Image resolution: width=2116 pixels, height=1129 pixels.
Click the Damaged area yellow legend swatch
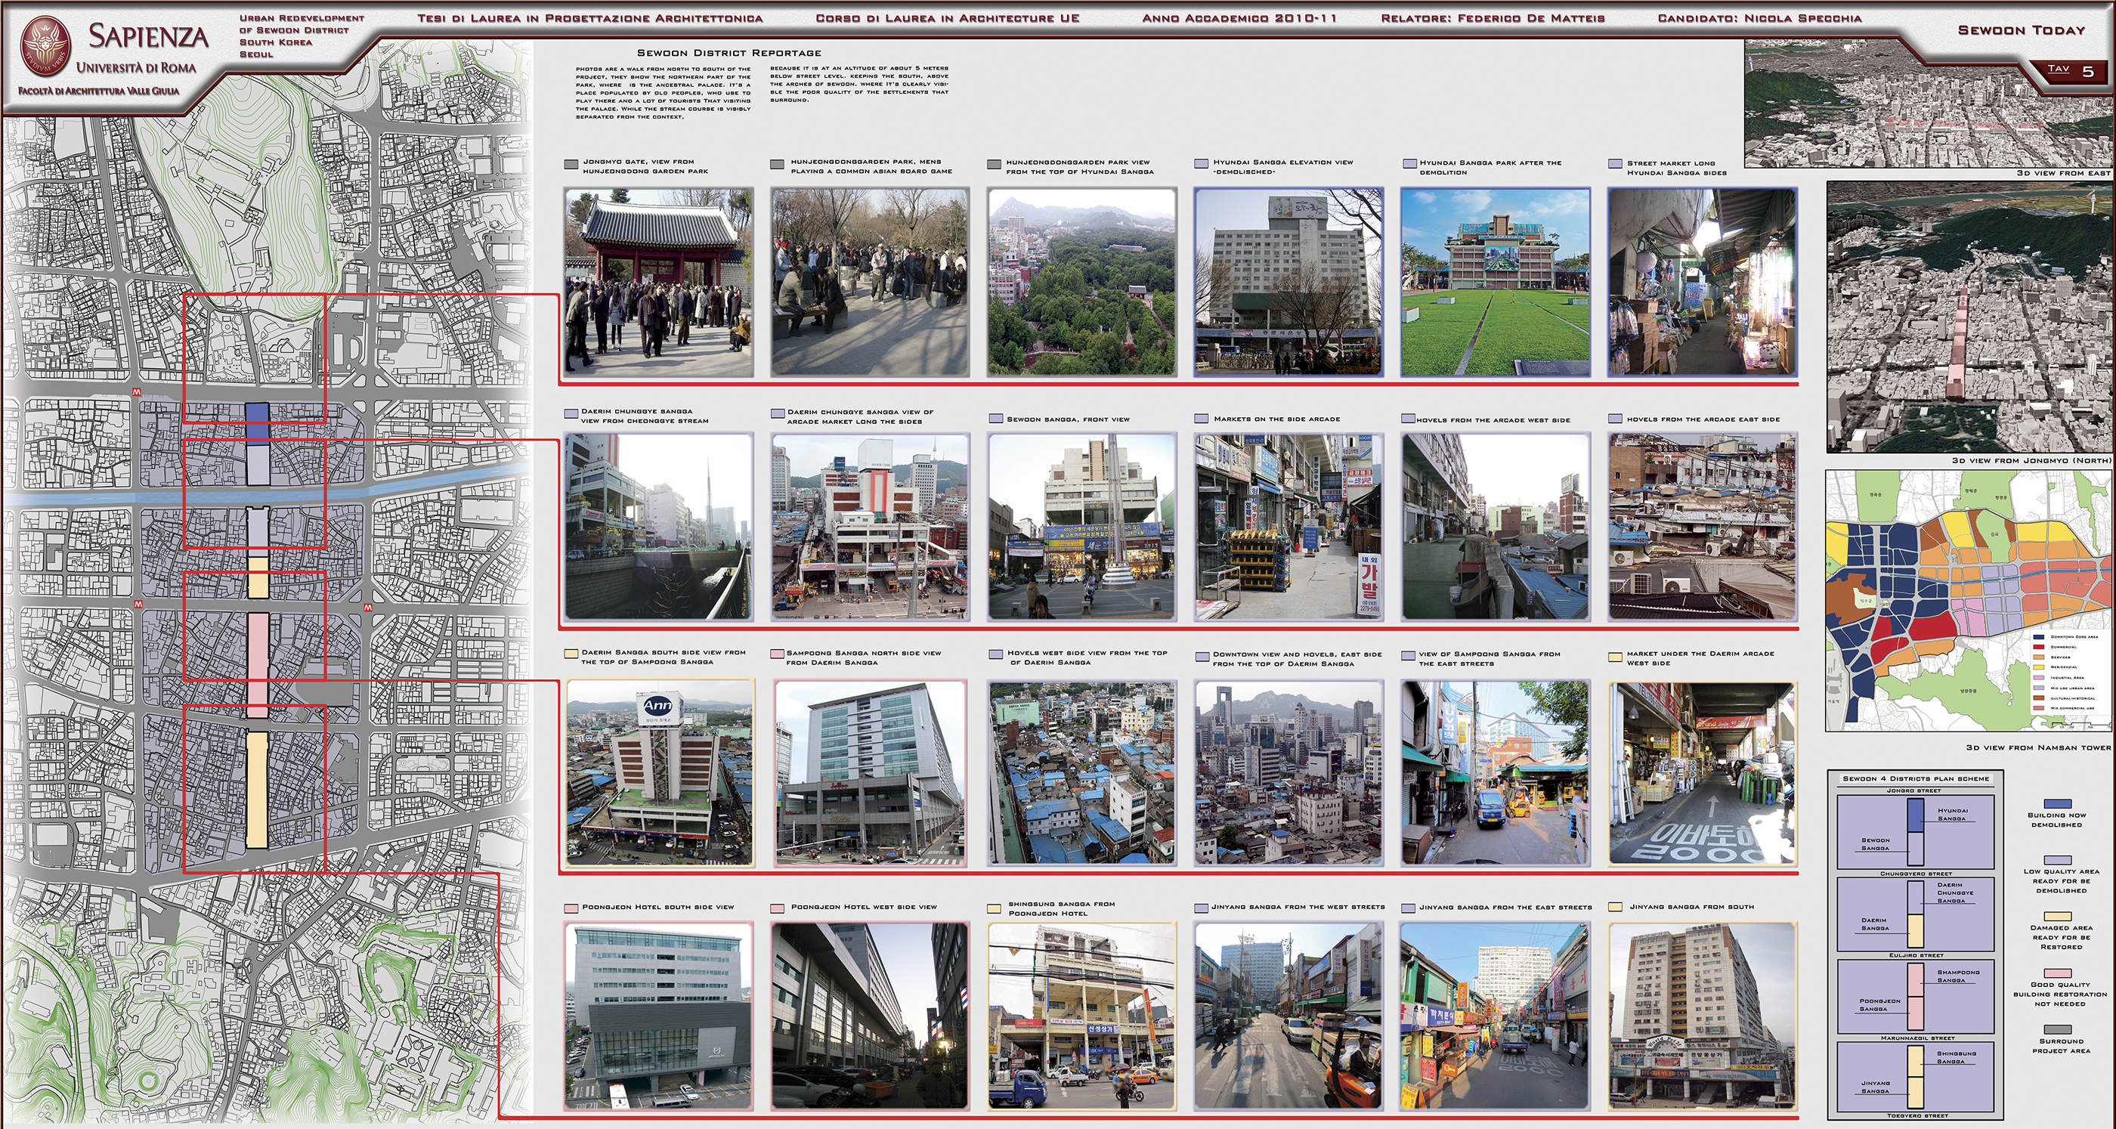pos(2057,916)
